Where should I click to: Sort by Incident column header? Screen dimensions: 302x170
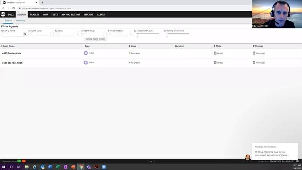[x=179, y=46]
